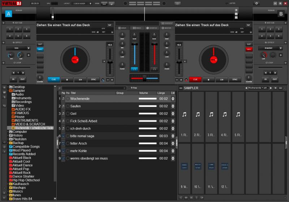Click the play/pause button on left deck
The width and height of the screenshot is (289, 202).
tap(80, 80)
